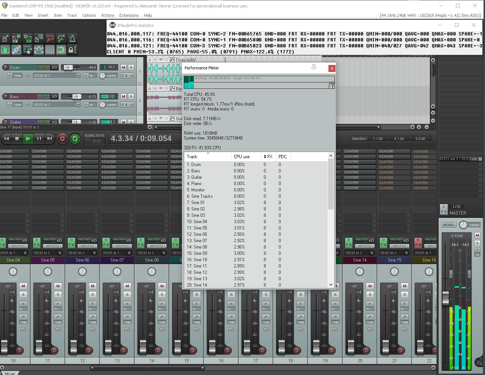Mute the Drum track
Viewport: 485px width, 375px height.
click(x=124, y=67)
